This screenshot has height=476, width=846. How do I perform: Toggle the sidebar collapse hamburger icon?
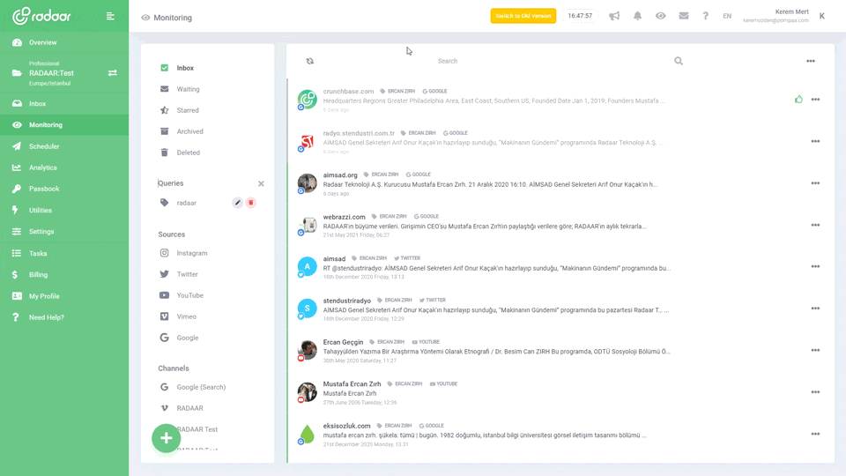point(110,16)
